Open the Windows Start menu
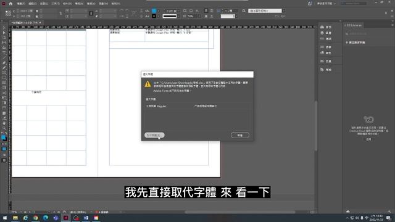The width and height of the screenshot is (395, 222). tap(5, 218)
